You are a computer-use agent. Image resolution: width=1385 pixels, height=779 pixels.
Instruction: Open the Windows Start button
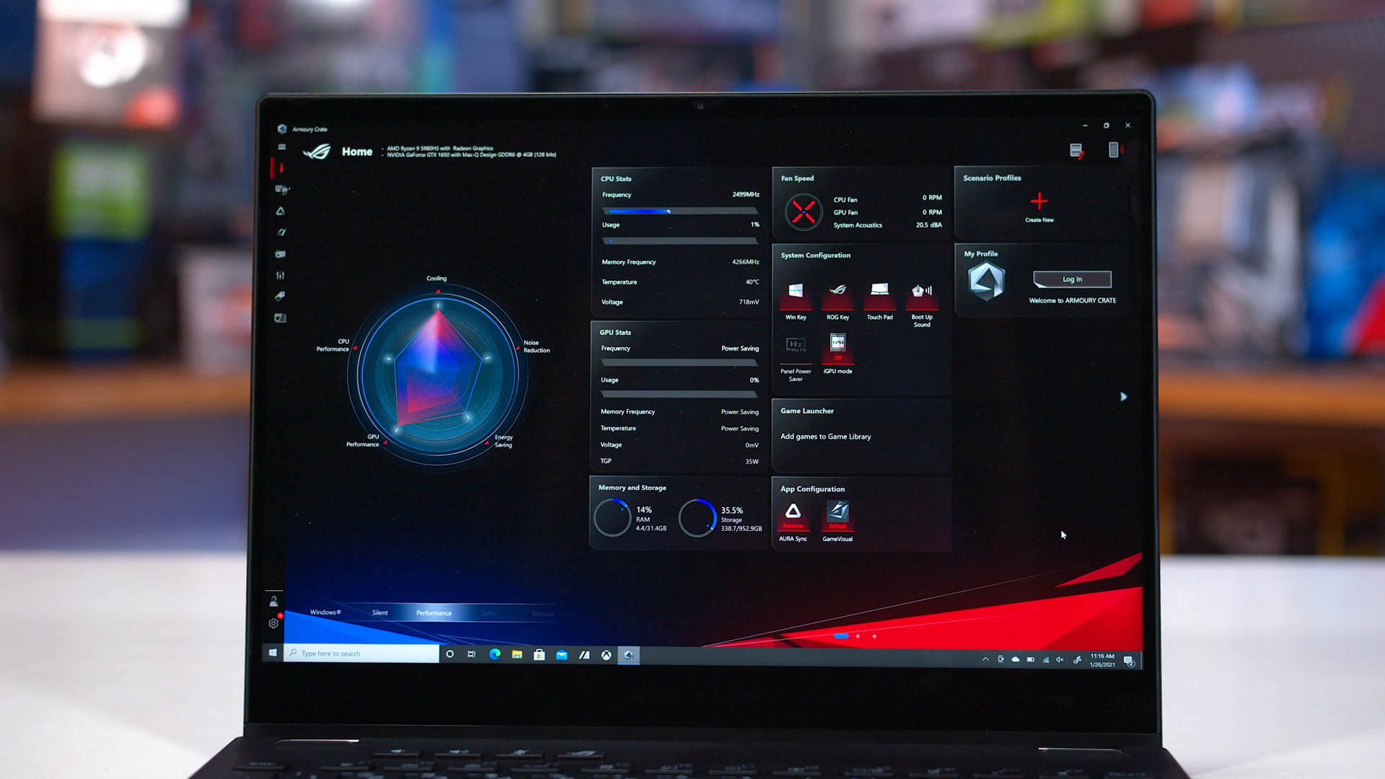[273, 653]
